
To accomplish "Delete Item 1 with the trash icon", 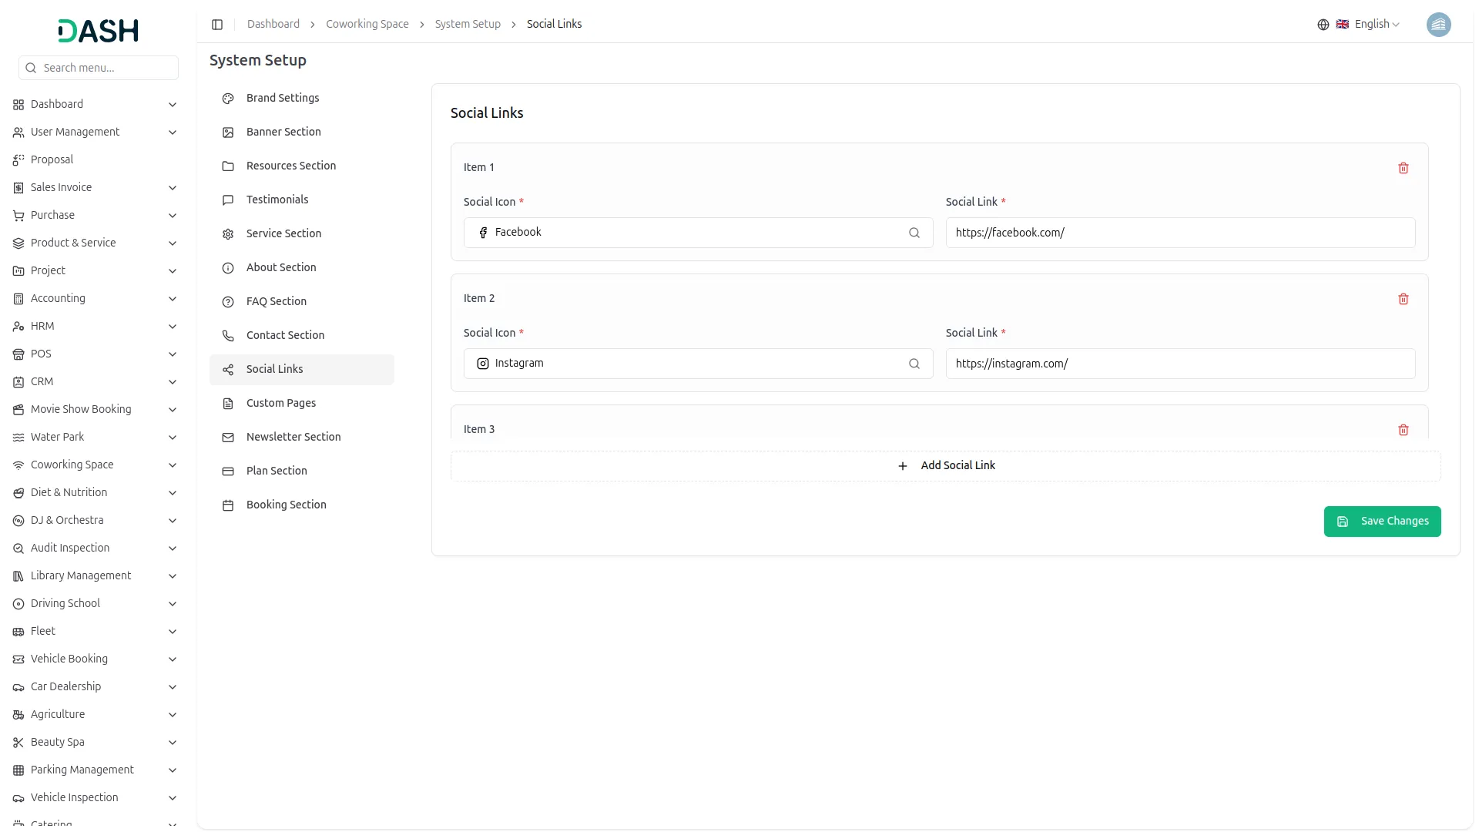I will [x=1403, y=168].
